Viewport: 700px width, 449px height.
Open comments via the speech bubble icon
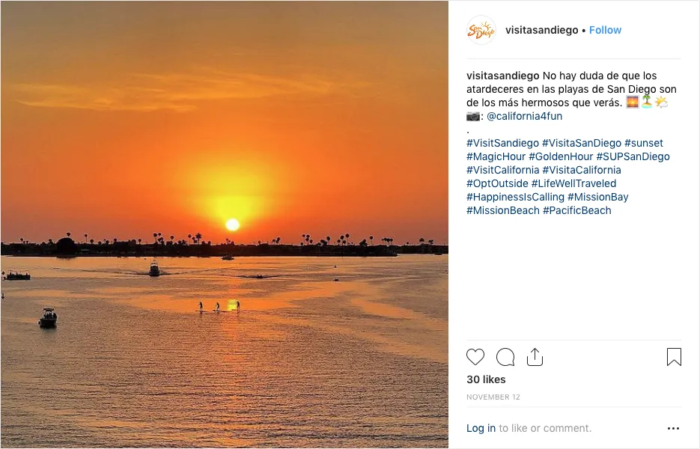505,357
